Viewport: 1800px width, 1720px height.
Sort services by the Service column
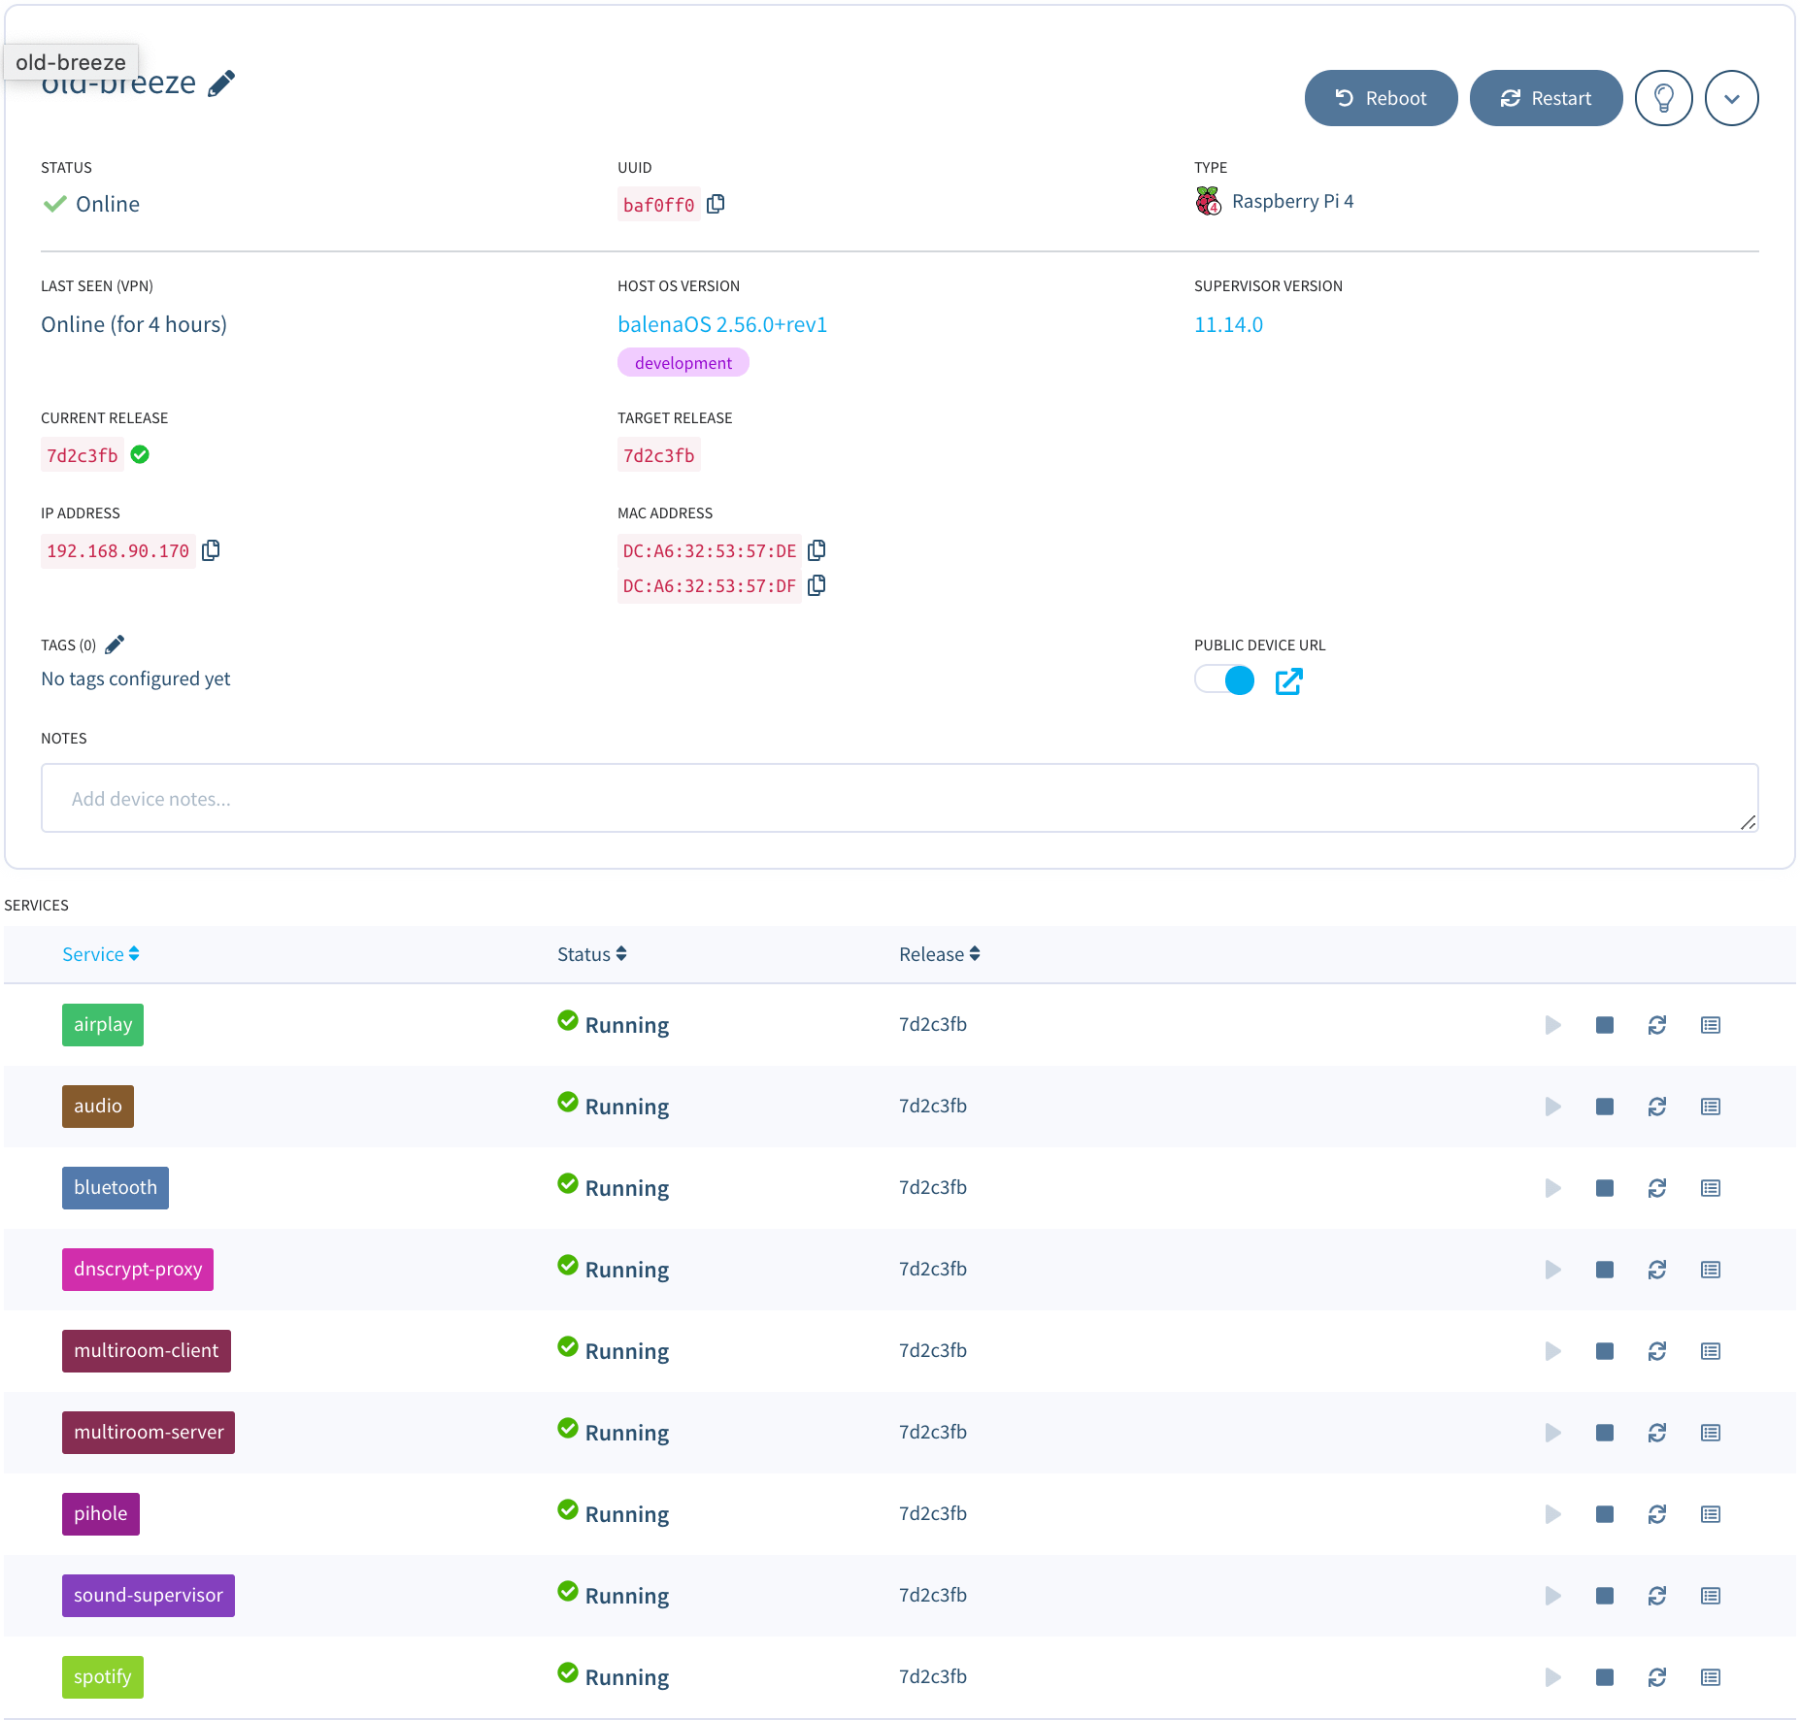(x=100, y=954)
